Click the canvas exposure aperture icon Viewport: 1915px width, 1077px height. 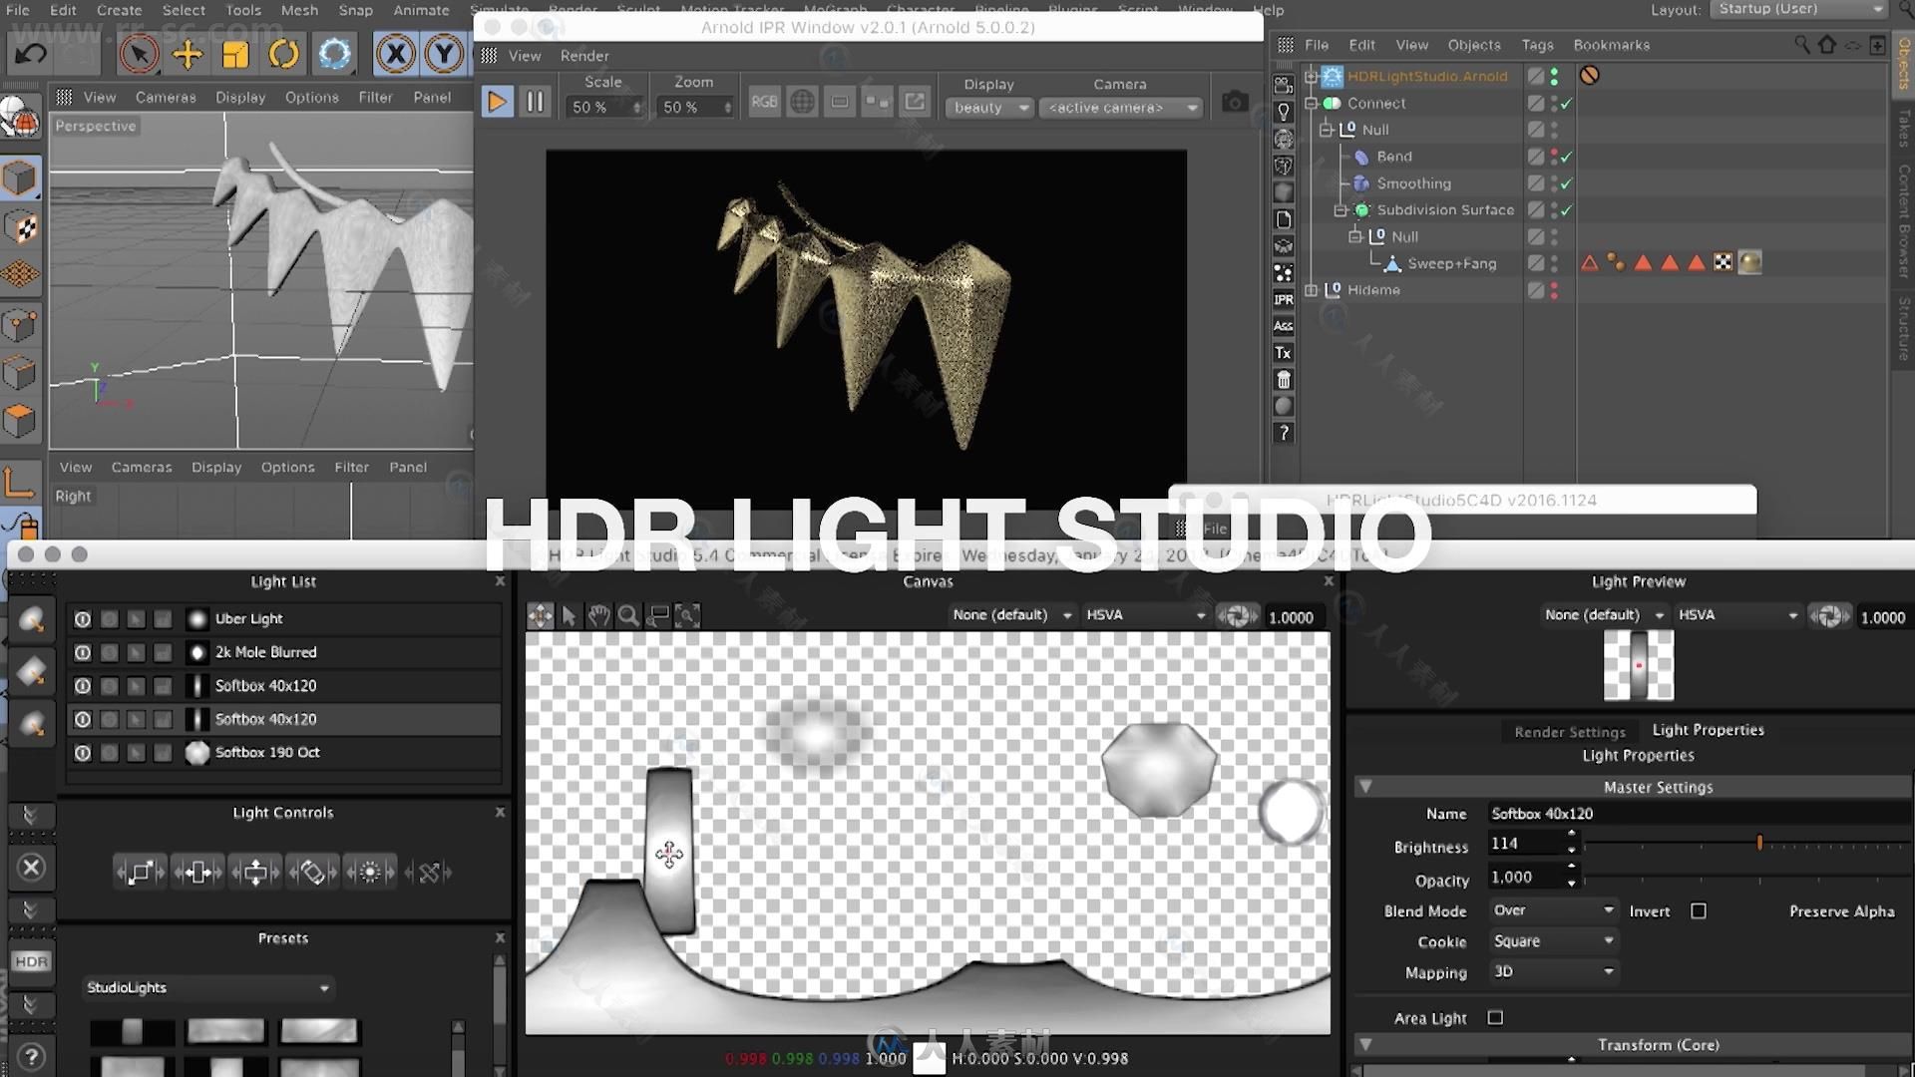point(1237,616)
